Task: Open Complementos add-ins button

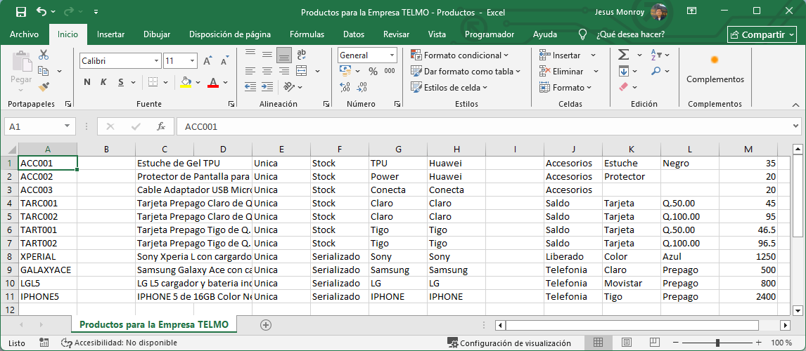Action: pos(715,69)
